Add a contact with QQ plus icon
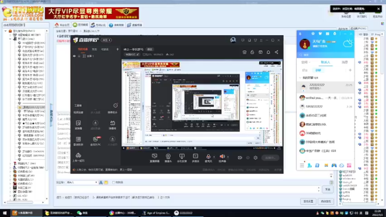 tap(350, 70)
